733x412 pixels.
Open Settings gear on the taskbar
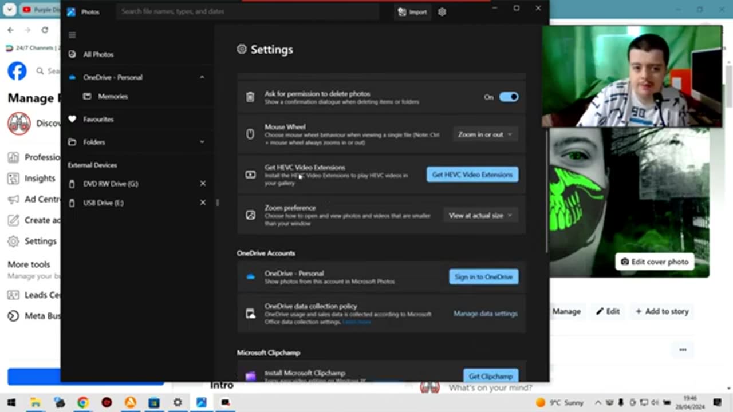point(178,403)
